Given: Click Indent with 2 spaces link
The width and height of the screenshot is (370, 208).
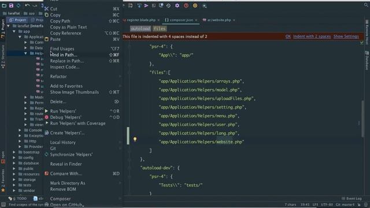Looking at the screenshot, I should coord(312,36).
